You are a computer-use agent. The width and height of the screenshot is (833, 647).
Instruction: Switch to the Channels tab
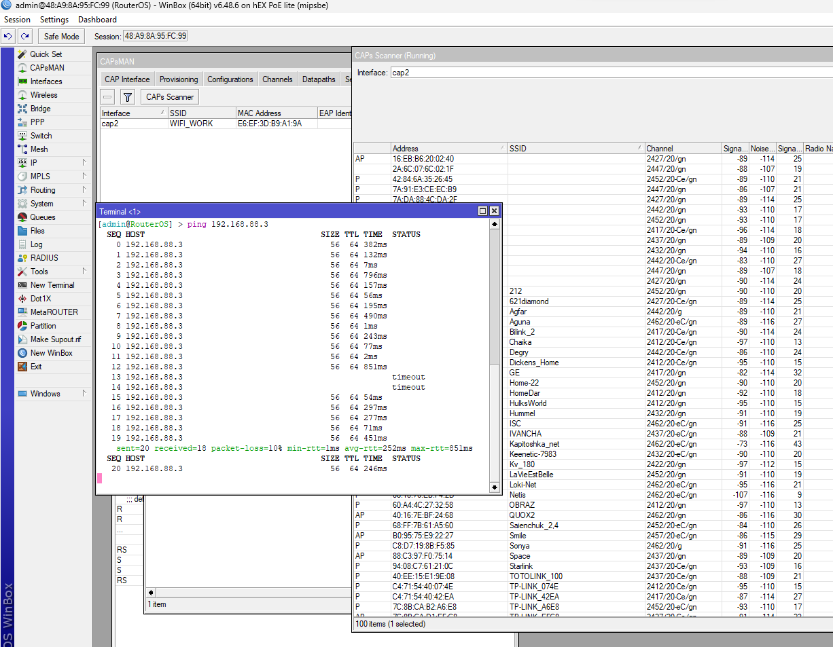(x=277, y=79)
